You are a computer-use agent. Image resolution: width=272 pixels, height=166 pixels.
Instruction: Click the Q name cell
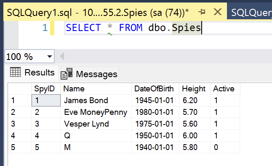96,136
